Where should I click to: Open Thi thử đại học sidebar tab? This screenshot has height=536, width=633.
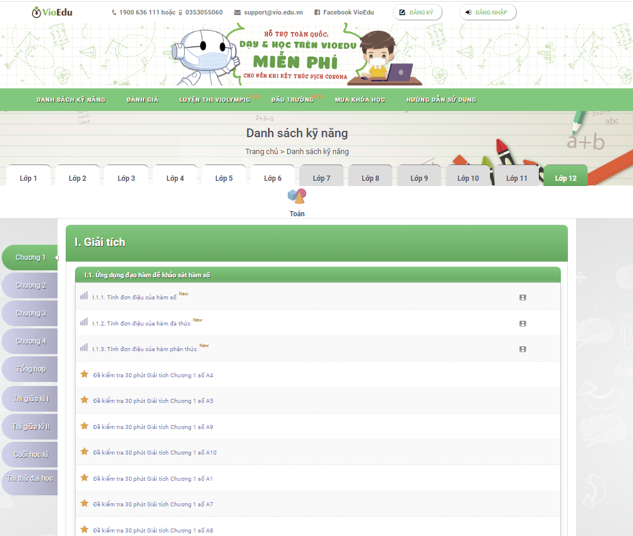(x=30, y=478)
